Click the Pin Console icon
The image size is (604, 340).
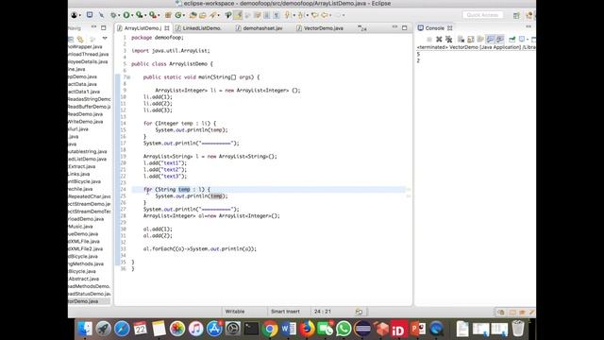[512, 40]
